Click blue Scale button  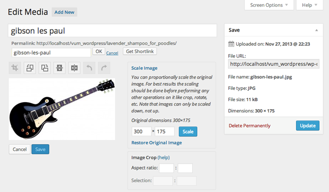[x=188, y=131]
